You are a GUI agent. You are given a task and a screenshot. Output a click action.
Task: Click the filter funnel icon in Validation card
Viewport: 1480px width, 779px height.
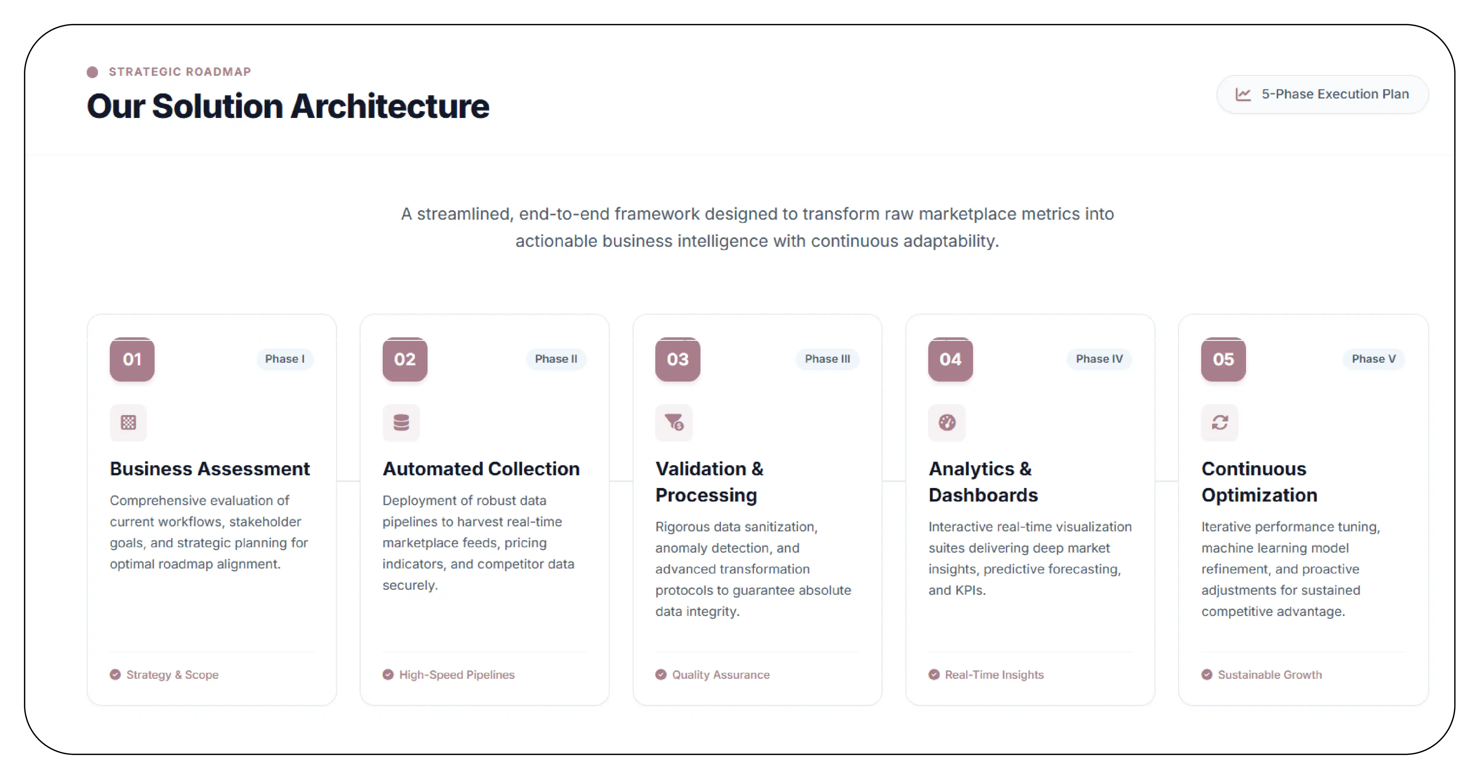click(674, 423)
